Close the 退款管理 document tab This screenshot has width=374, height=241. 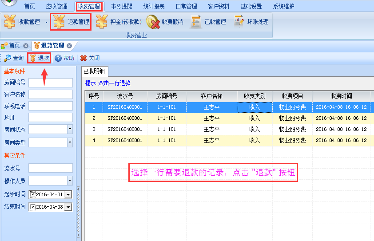pos(69,46)
